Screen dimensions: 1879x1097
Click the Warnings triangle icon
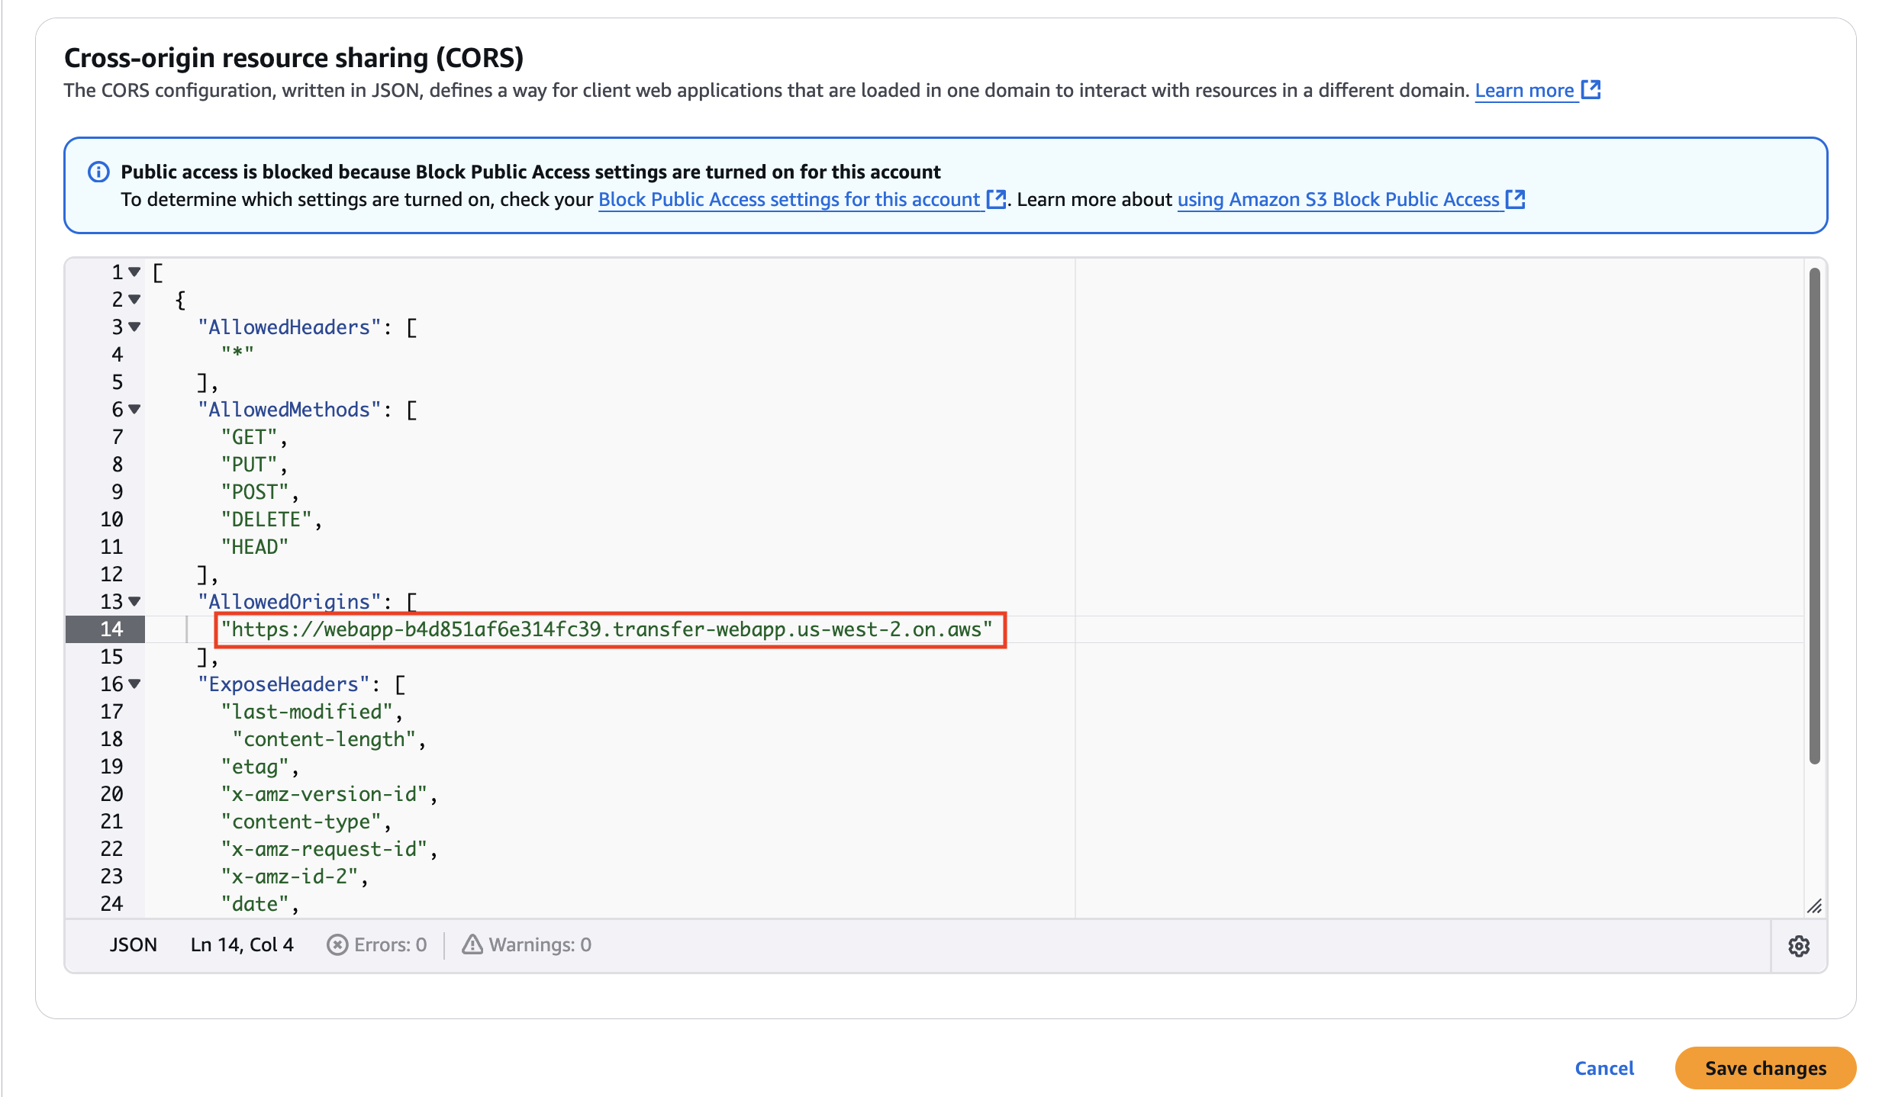(x=472, y=945)
